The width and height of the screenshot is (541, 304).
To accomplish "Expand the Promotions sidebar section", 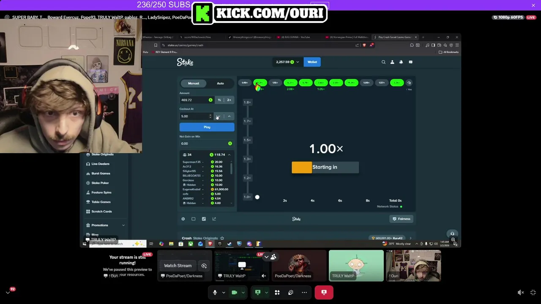I will coord(123,225).
